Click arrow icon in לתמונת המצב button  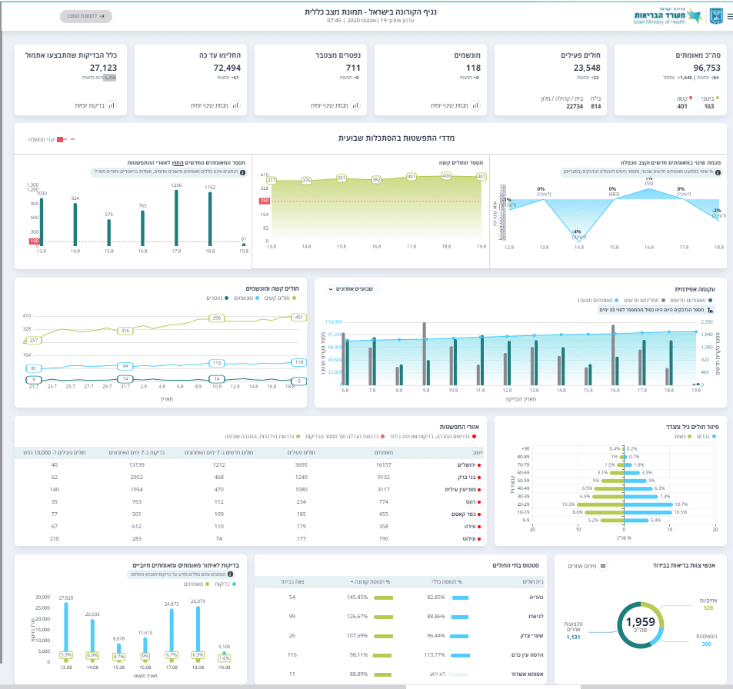coord(102,16)
